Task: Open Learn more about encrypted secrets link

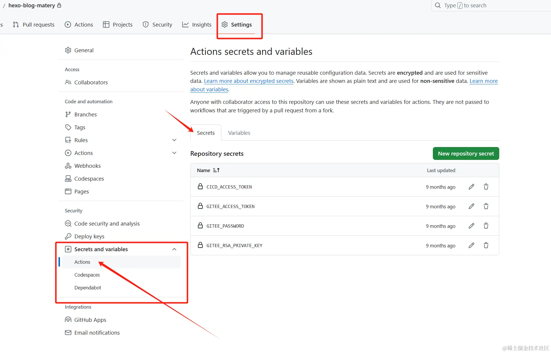Action: click(x=249, y=81)
